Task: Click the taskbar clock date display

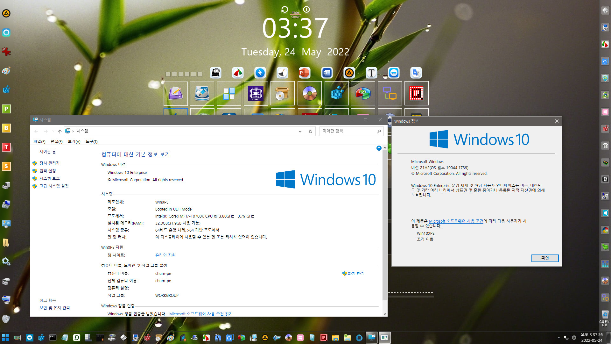Action: pyautogui.click(x=592, y=340)
